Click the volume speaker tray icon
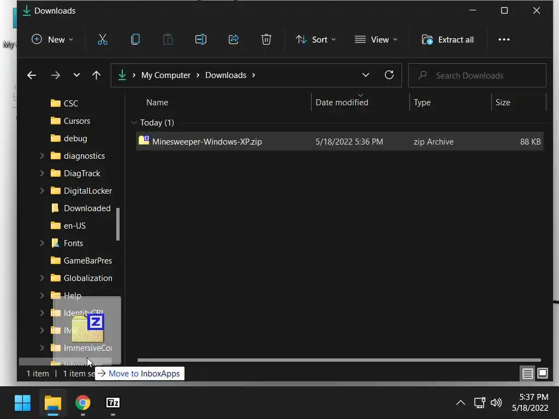The width and height of the screenshot is (559, 419). pyautogui.click(x=496, y=403)
